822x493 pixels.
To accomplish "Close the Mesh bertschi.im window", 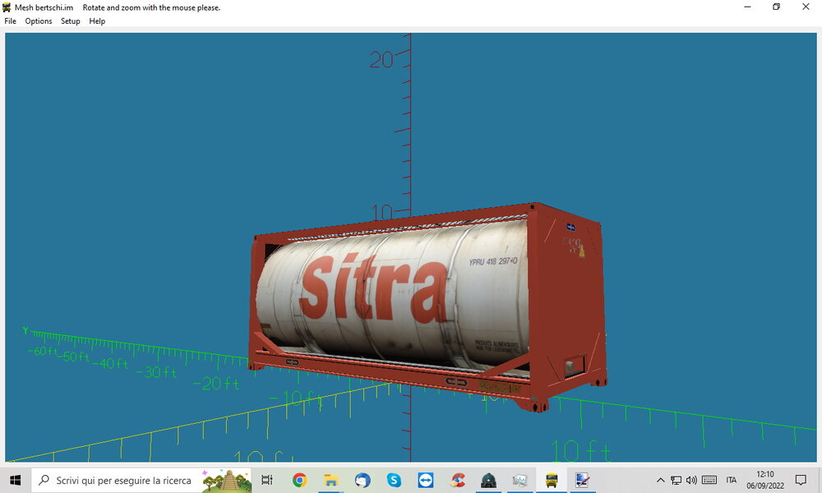I will click(x=806, y=7).
